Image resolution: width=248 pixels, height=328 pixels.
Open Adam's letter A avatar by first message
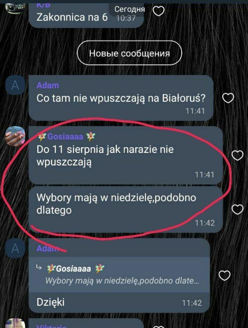click(x=15, y=85)
